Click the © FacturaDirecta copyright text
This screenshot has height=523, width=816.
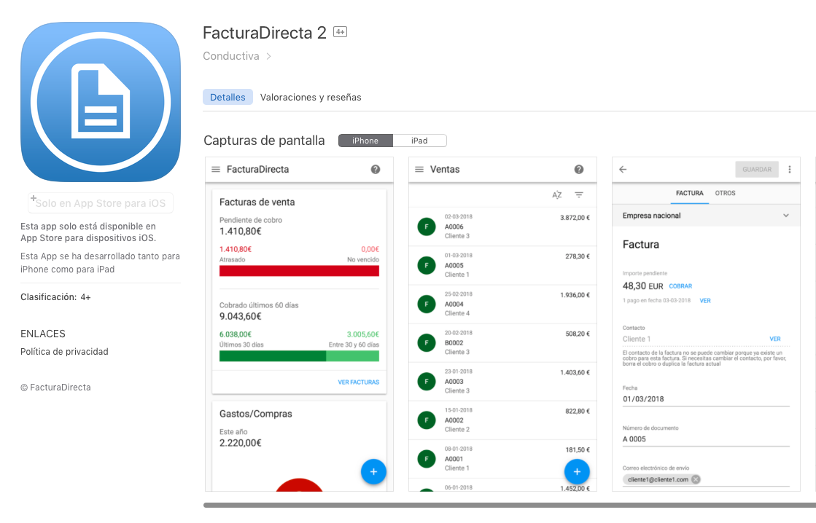(55, 388)
